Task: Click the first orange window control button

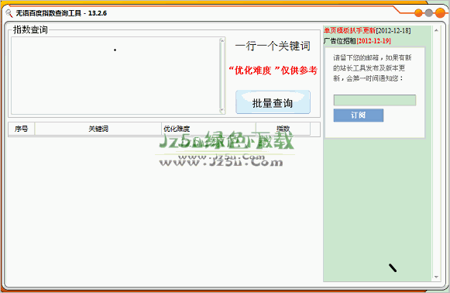Action: 418,12
